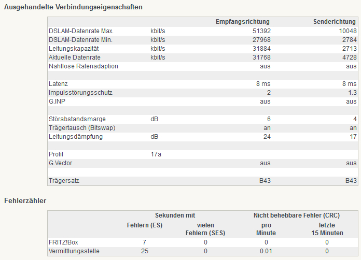The height and width of the screenshot is (260, 361).
Task: Click the Latenz receive value '8 ms'
Action: pyautogui.click(x=263, y=84)
